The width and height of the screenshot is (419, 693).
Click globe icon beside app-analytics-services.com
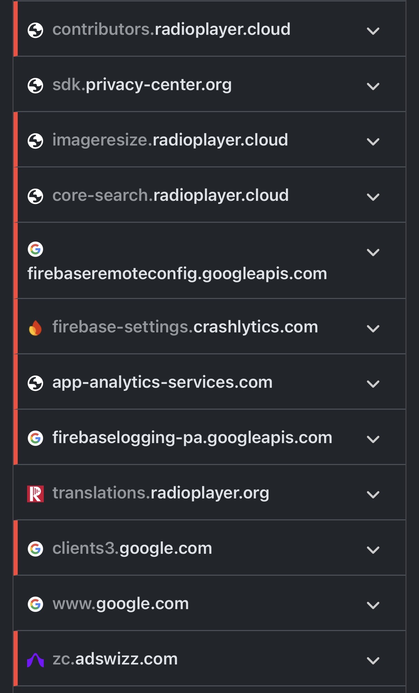tap(35, 383)
